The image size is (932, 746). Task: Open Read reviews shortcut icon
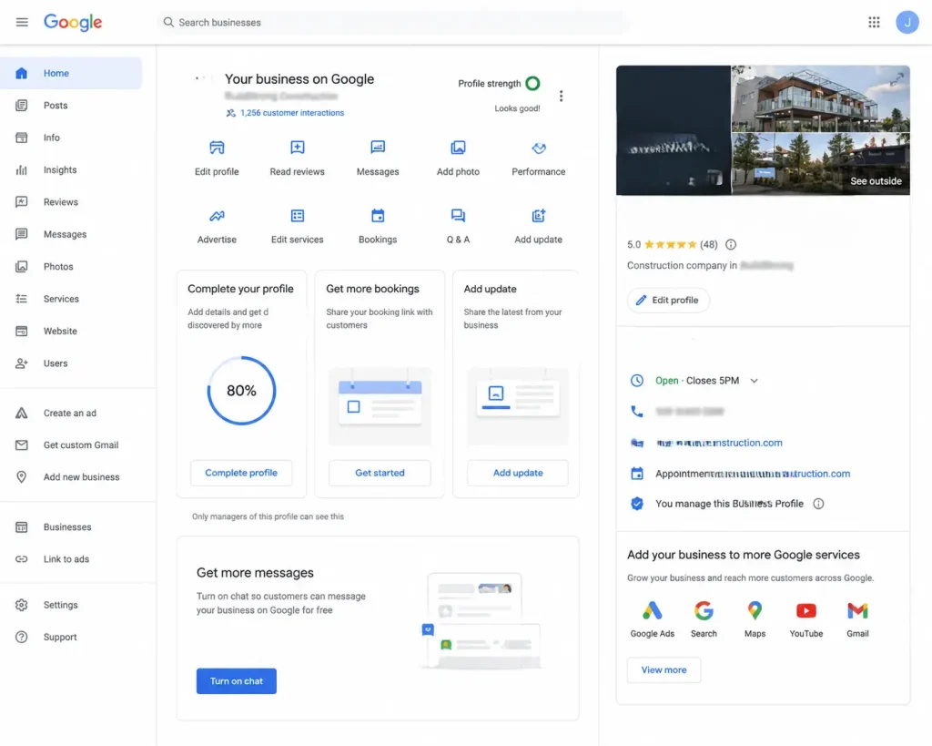(x=298, y=148)
